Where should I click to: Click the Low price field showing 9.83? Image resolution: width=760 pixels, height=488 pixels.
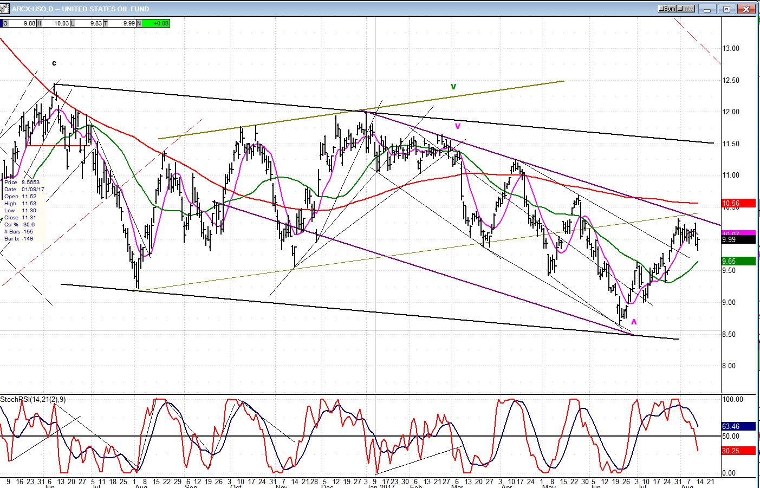coord(90,23)
